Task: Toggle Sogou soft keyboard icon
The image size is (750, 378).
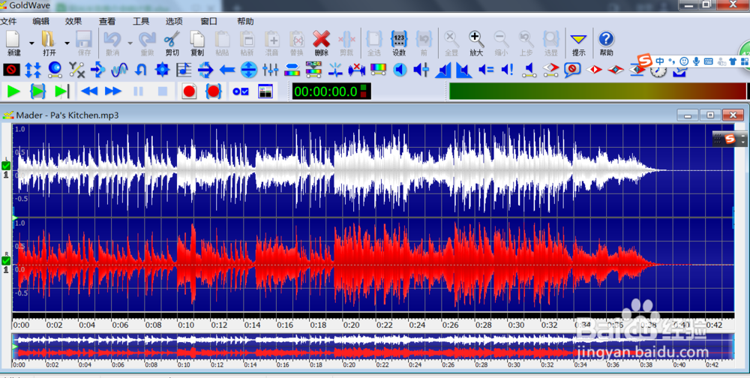Action: click(x=709, y=61)
